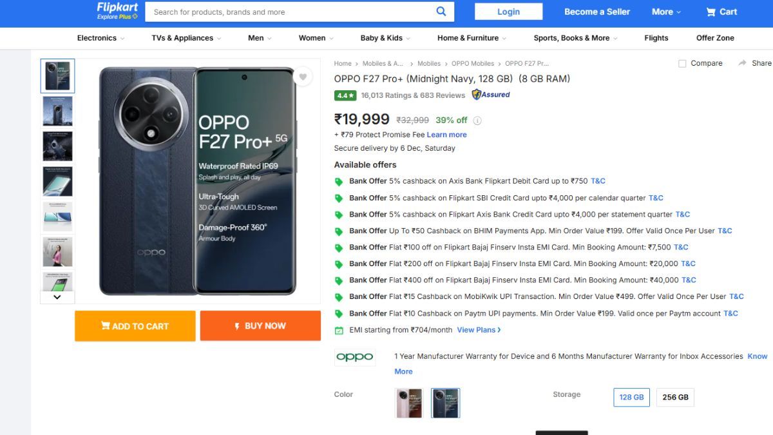Image resolution: width=773 pixels, height=435 pixels.
Task: Select the 256 GB storage option
Action: [x=675, y=397]
